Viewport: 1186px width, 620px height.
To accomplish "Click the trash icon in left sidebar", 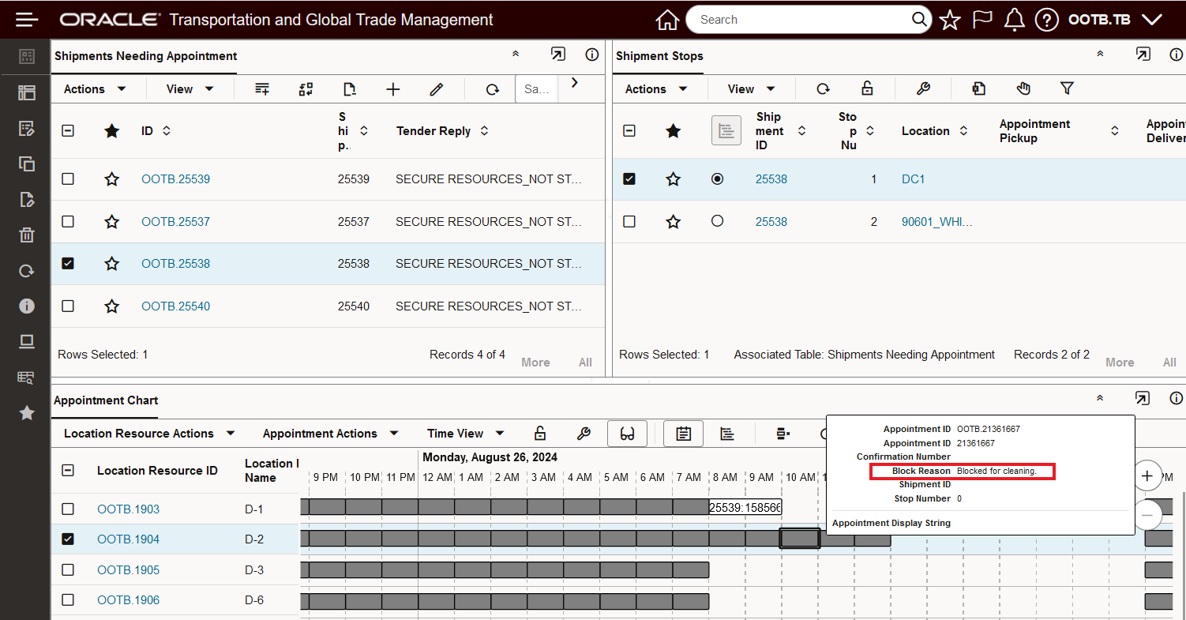I will click(x=27, y=235).
